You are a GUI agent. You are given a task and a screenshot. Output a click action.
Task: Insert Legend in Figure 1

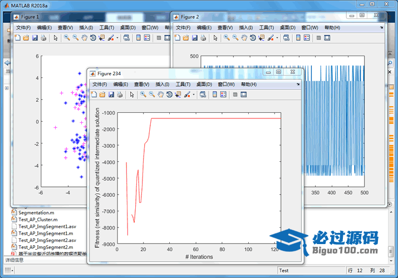click(x=147, y=38)
